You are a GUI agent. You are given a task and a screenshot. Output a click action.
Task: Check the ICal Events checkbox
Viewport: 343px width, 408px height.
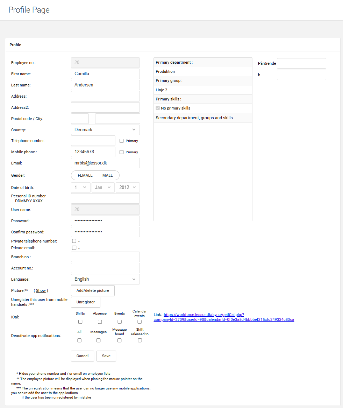120,322
